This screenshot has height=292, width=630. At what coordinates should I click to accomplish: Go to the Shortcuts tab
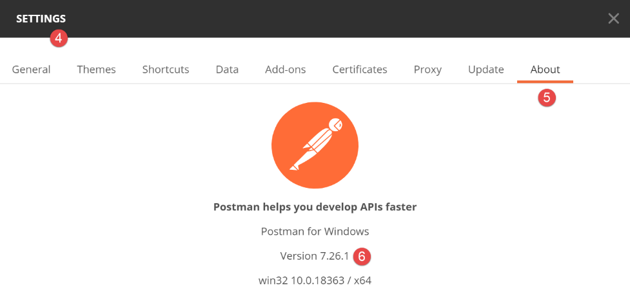166,69
